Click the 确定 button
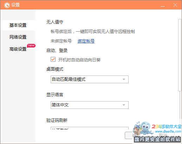182x144 pixels. click(x=136, y=135)
